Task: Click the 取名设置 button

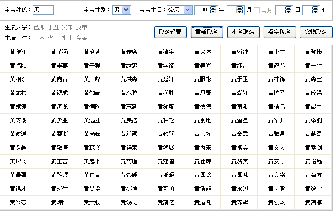Action: pos(170,32)
